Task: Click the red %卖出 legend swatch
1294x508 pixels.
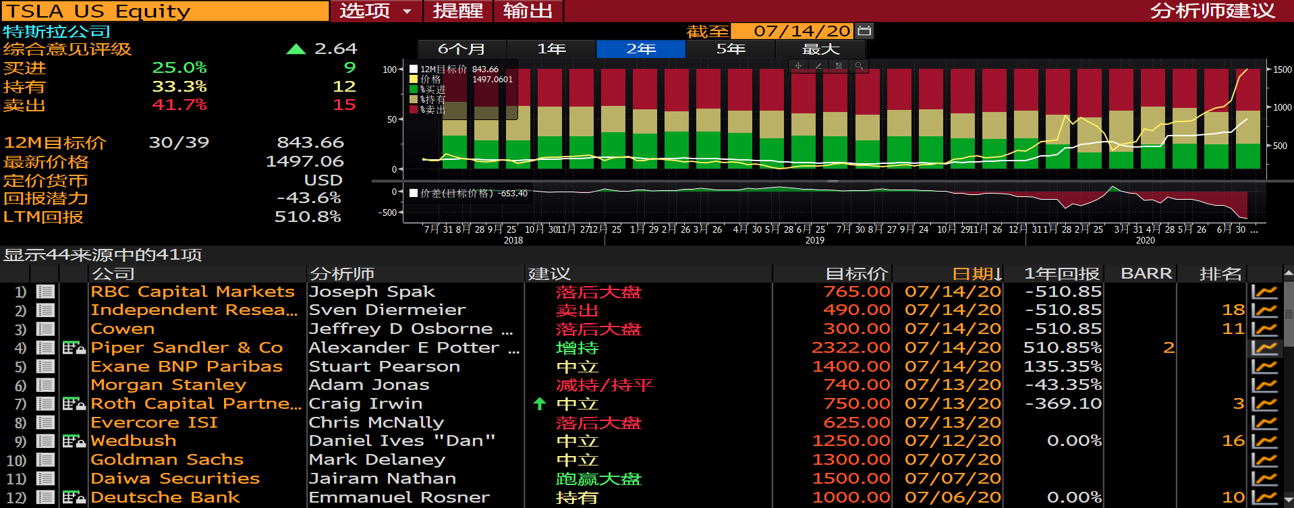Action: coord(414,109)
